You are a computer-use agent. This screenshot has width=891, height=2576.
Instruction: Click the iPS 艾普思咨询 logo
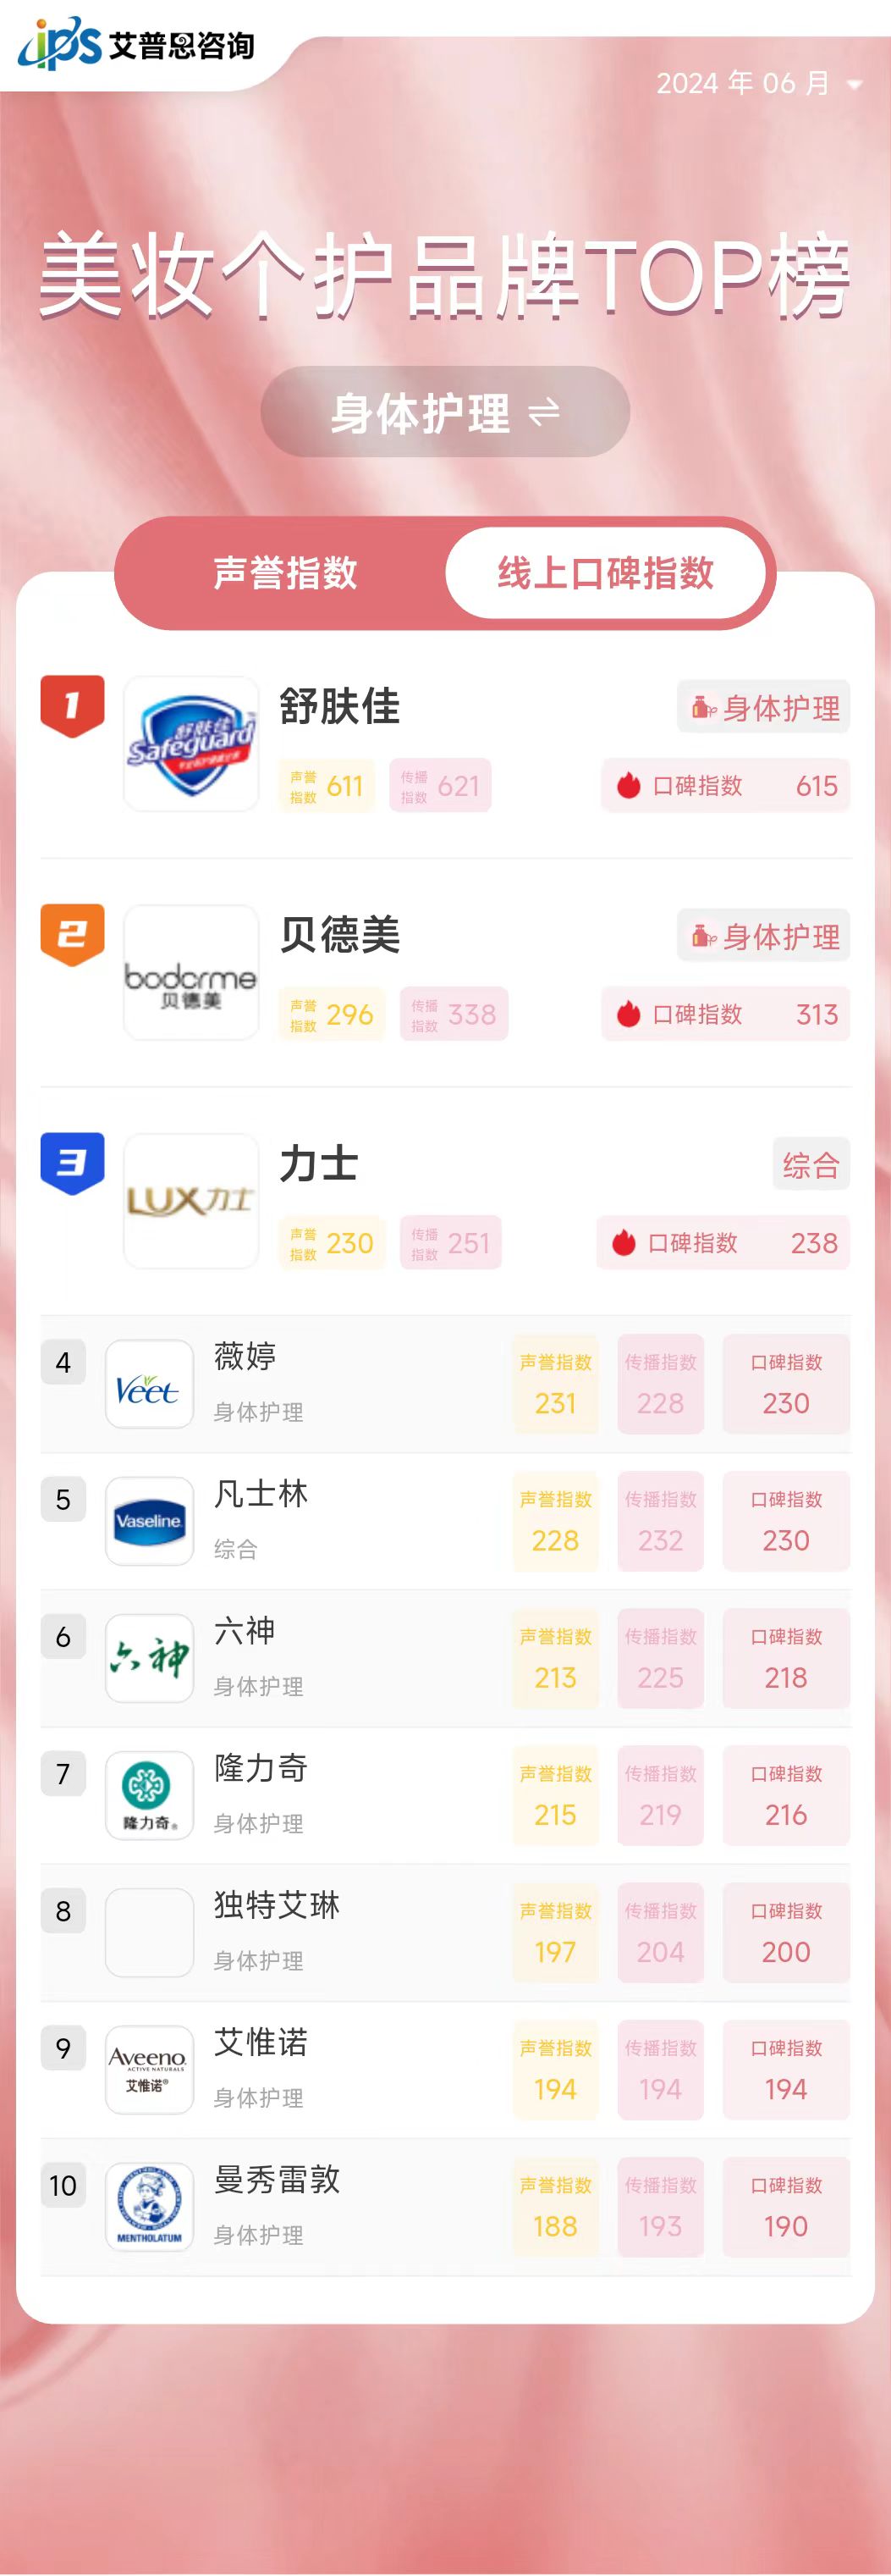pos(136,45)
